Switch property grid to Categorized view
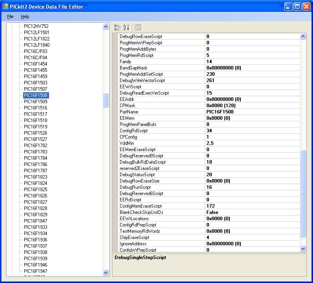Viewport: 313px width, 283px height. [x=117, y=27]
